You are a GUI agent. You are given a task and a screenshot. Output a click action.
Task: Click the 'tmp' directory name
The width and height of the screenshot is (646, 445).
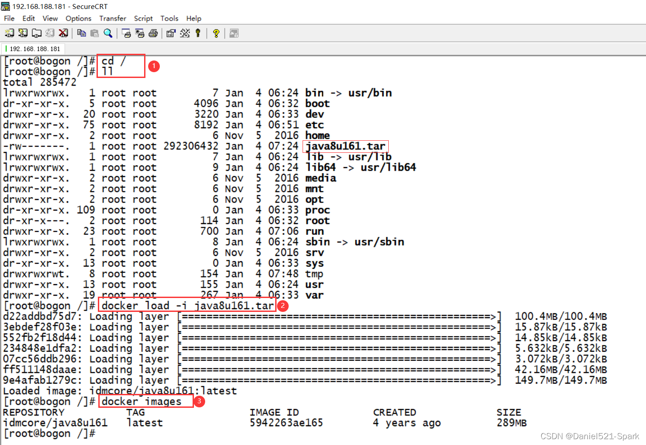315,274
